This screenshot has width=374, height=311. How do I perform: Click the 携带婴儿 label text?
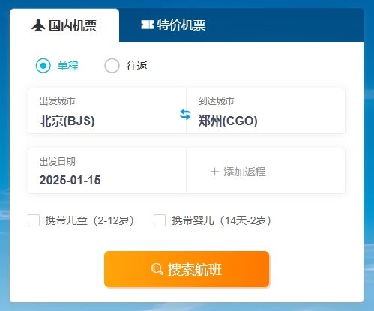pos(193,220)
